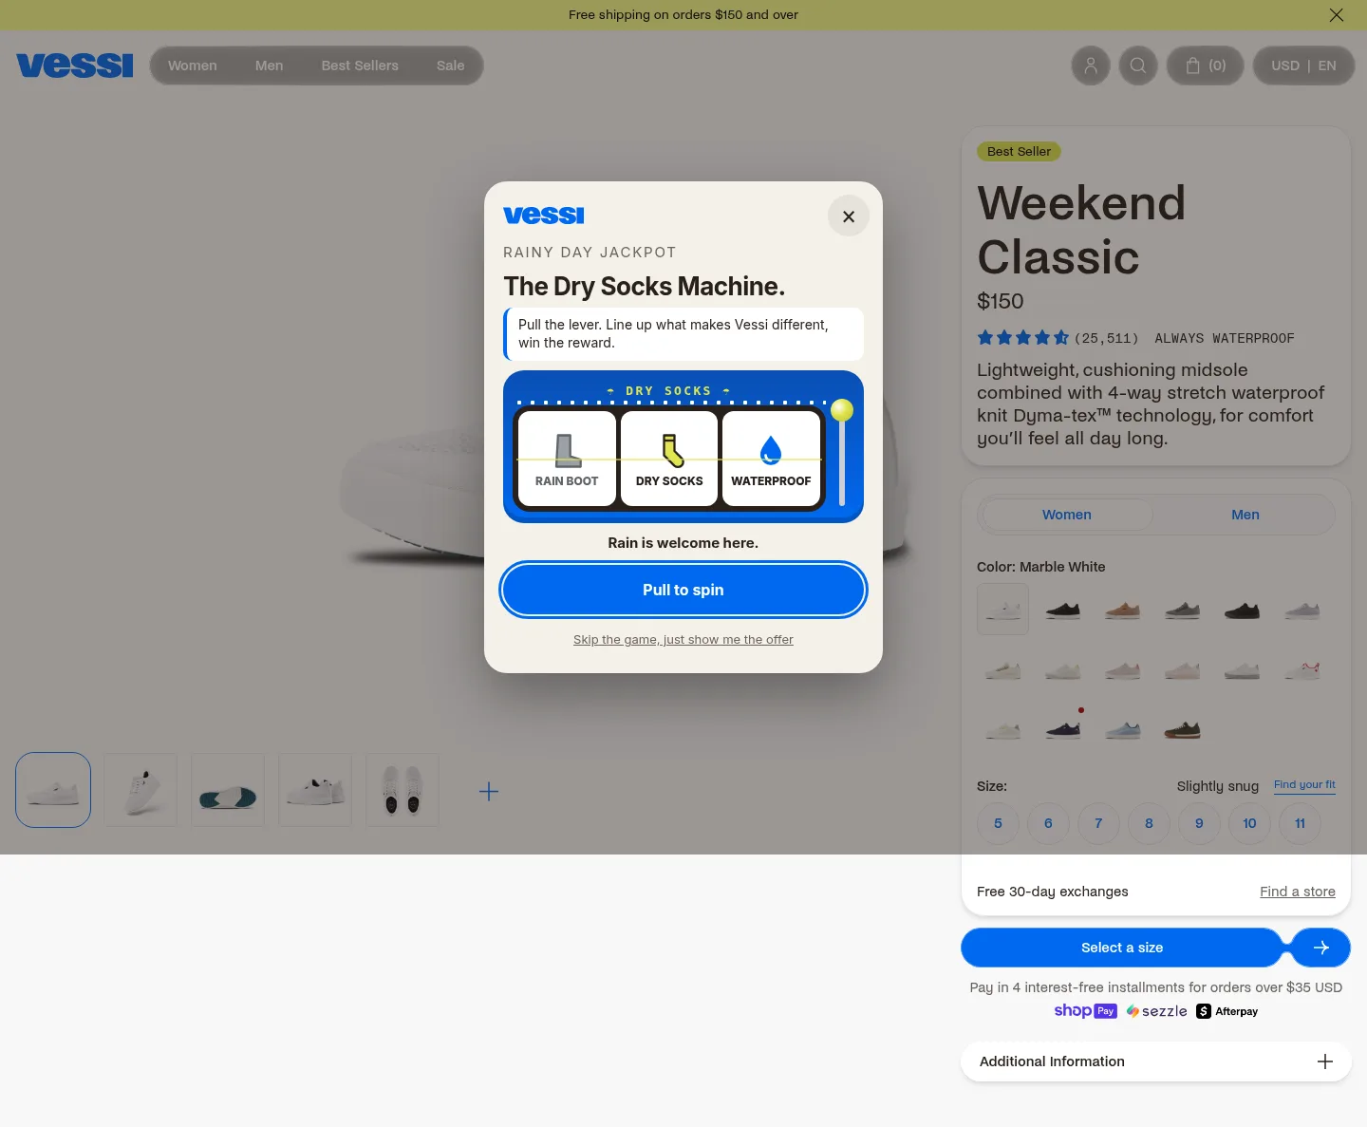Click the Dry Socks slot reel
The width and height of the screenshot is (1367, 1127).
[x=669, y=459]
